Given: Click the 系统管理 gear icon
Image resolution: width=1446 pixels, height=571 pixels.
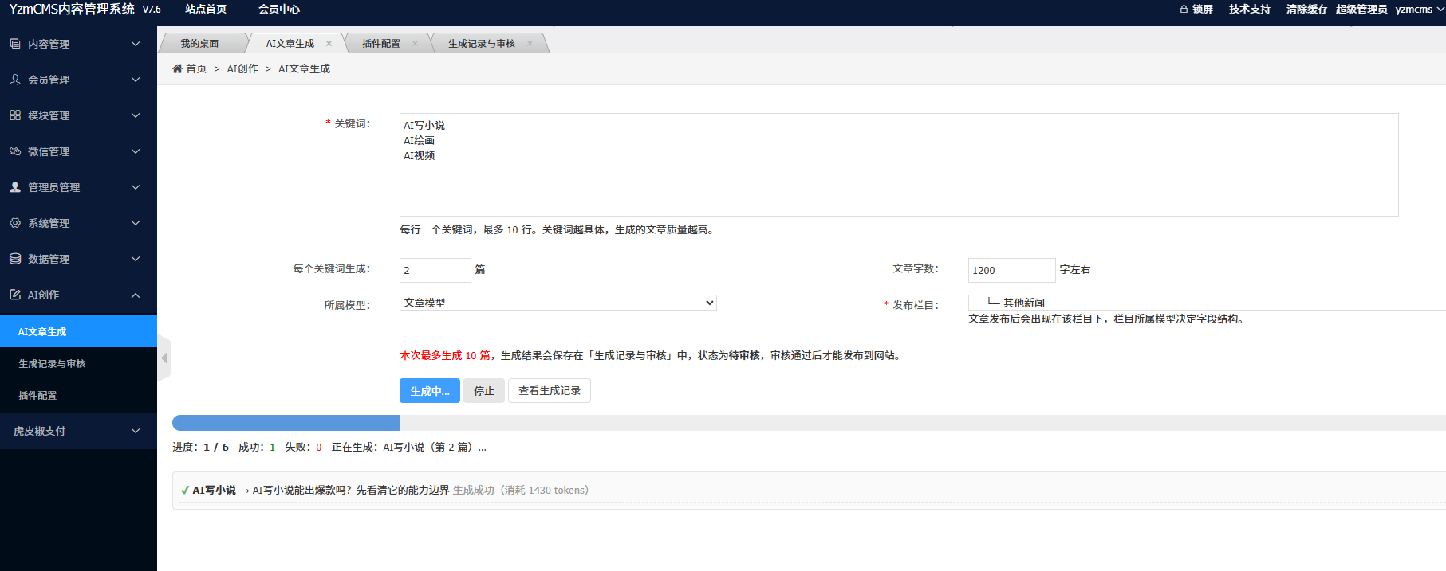Looking at the screenshot, I should point(15,223).
